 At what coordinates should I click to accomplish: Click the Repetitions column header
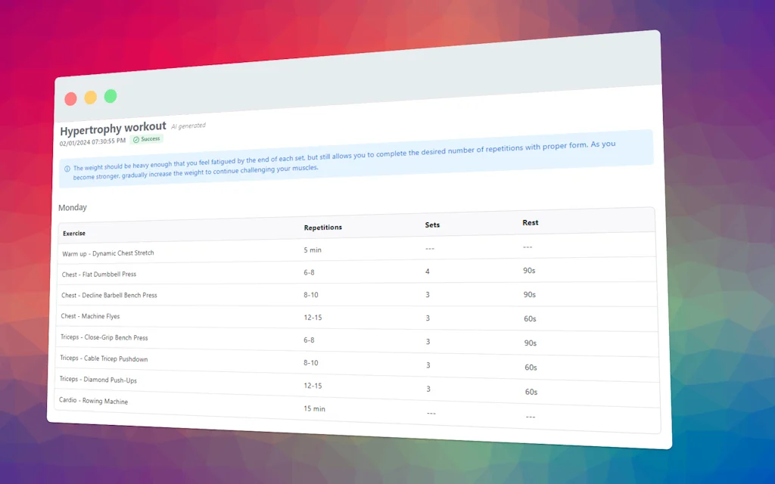point(323,227)
